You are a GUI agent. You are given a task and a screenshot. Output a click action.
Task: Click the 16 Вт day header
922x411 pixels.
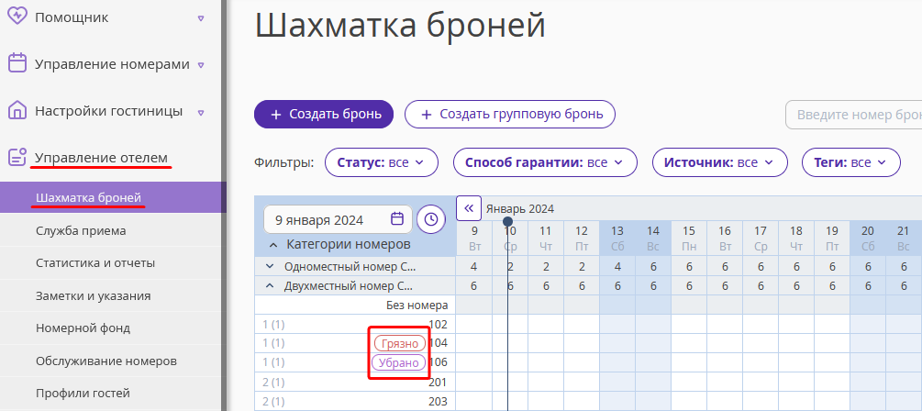point(725,239)
